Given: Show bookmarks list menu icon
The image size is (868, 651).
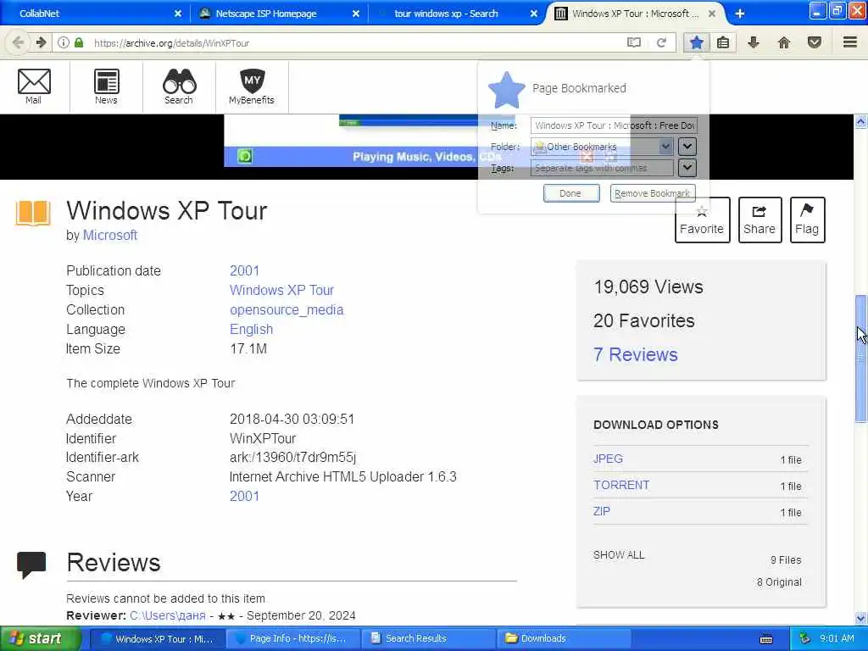Looking at the screenshot, I should 723,42.
